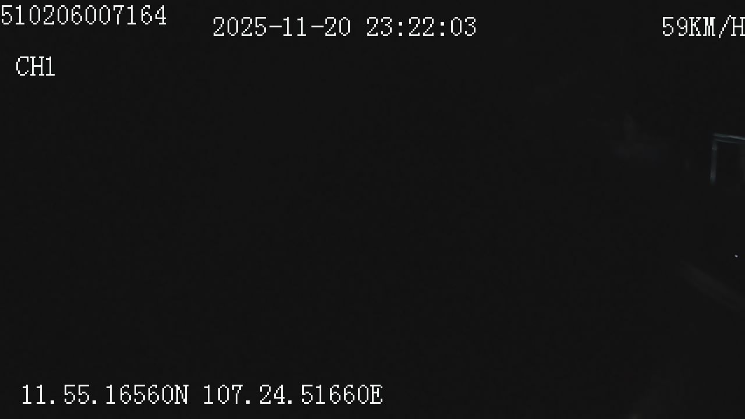Click the time 23:22:03 in the timestamp

(x=421, y=27)
